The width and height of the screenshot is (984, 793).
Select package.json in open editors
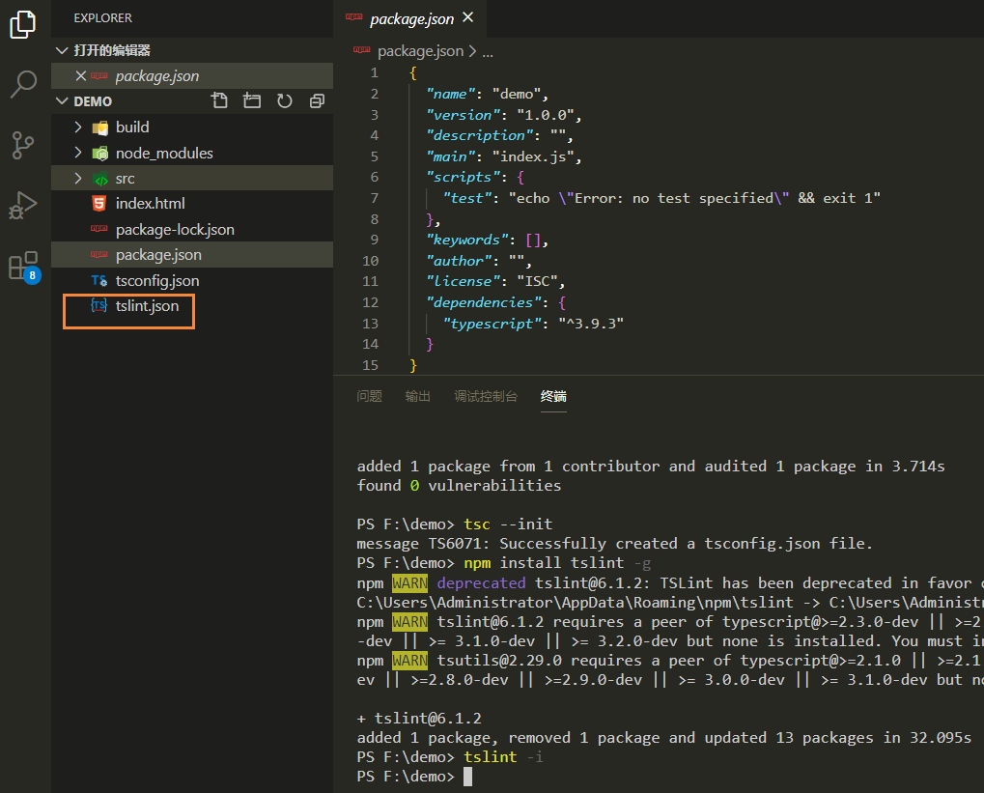coord(192,76)
